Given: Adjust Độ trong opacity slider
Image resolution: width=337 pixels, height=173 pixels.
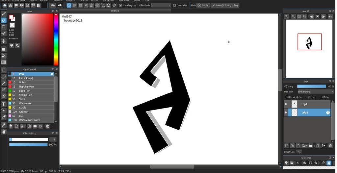Looking at the screenshot, I should pyautogui.click(x=312, y=86).
